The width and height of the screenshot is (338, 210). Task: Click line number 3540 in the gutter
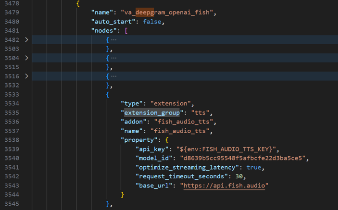[12, 158]
